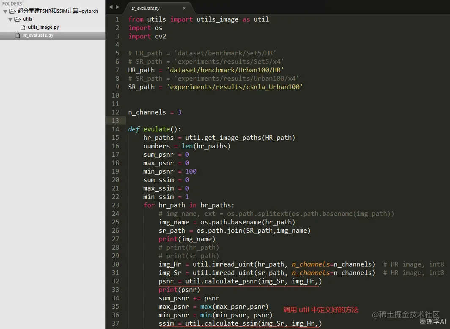450x329 pixels.
Task: Click 'max(max_psnr,psnr)' on line 35
Action: coord(234,306)
